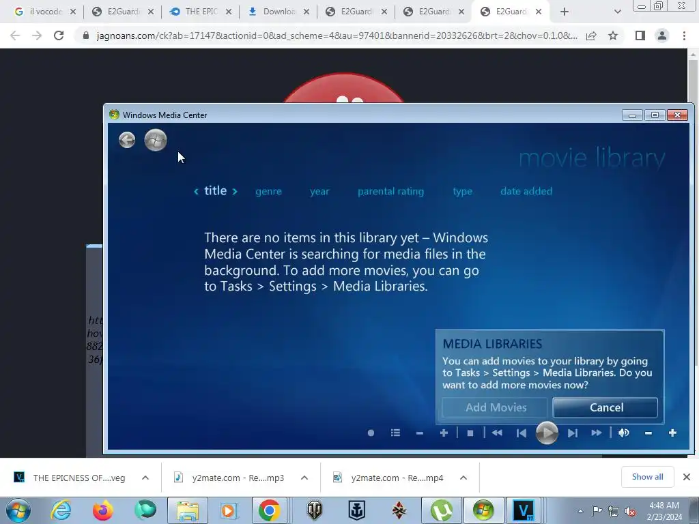The image size is (699, 524).
Task: Launch Firefox from taskbar
Action: click(102, 510)
